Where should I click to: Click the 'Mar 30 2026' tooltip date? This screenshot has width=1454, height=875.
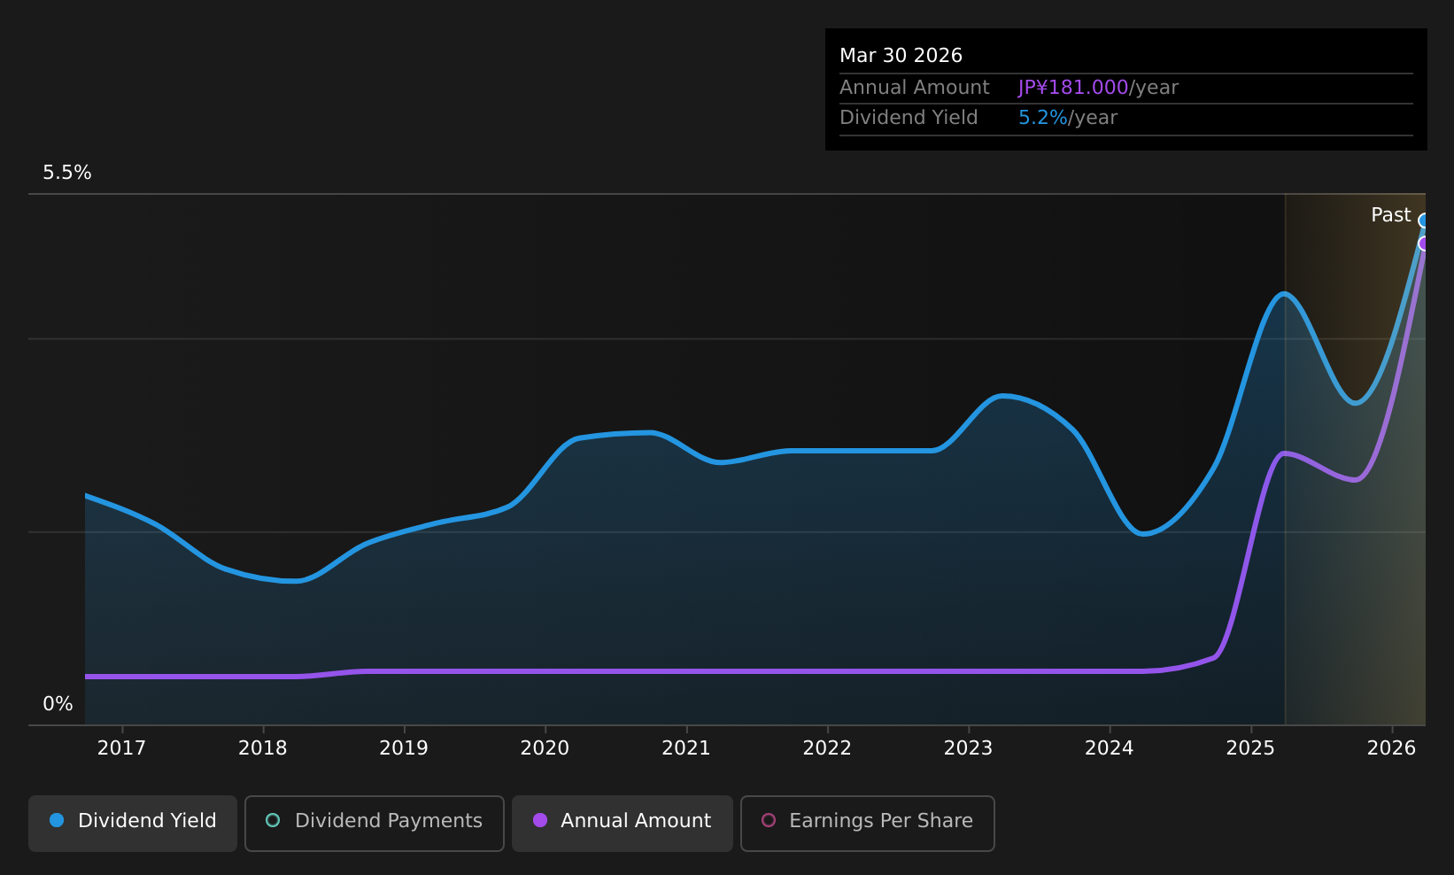pos(901,56)
